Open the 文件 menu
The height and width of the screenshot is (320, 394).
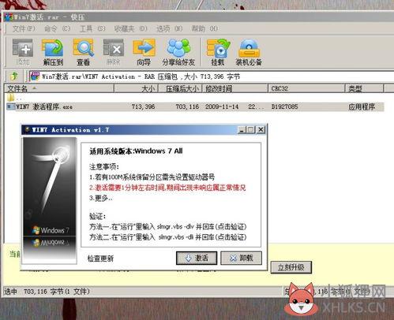point(24,28)
